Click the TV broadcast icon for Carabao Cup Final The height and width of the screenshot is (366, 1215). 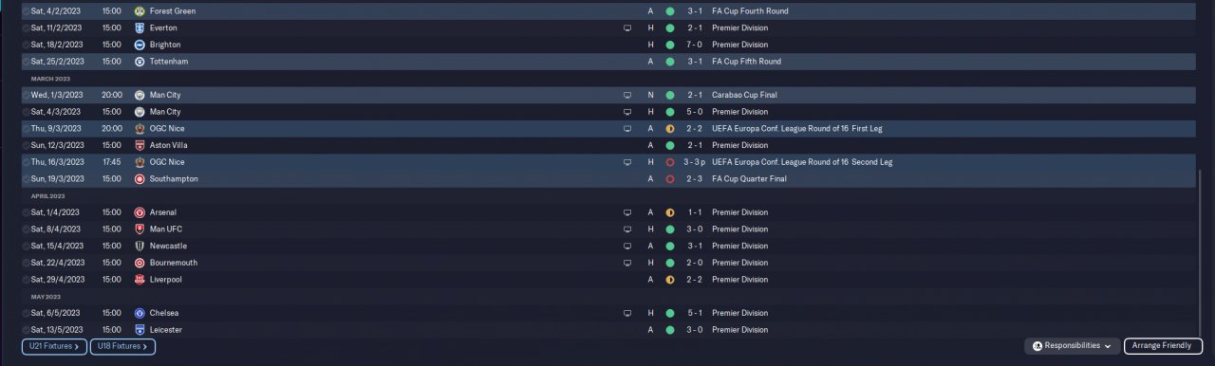[627, 95]
